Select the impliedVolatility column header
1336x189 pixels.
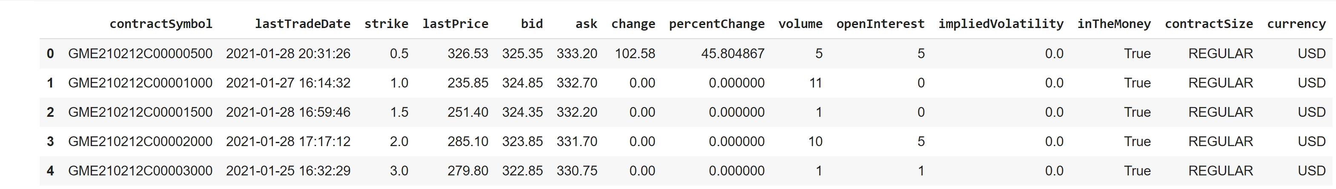1001,24
